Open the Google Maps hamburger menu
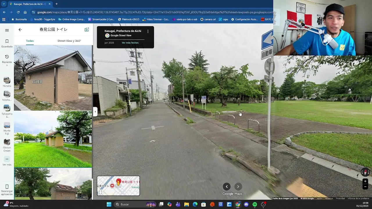Image resolution: width=372 pixels, height=209 pixels. coord(7,30)
